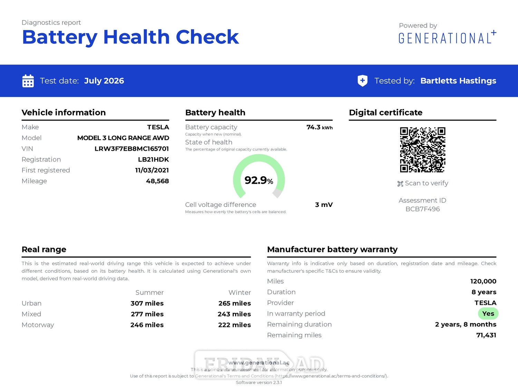
Task: Click the "Scan to verify" text
Action: (426, 183)
